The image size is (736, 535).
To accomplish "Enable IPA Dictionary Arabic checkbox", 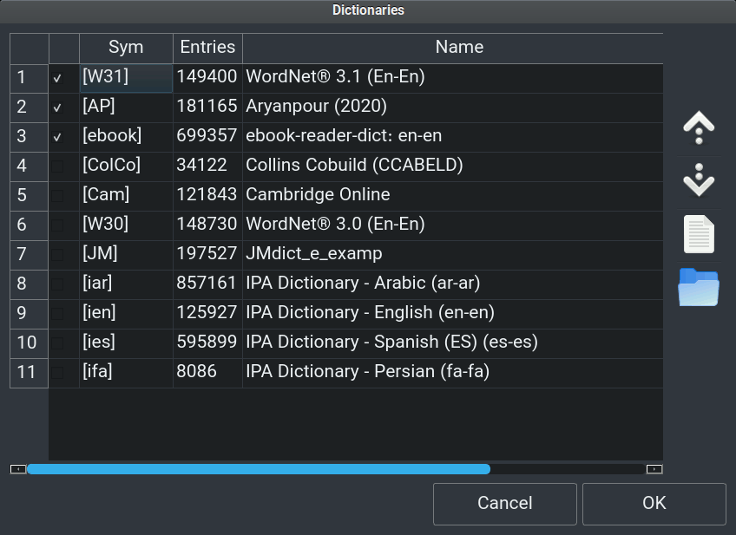I will [57, 284].
